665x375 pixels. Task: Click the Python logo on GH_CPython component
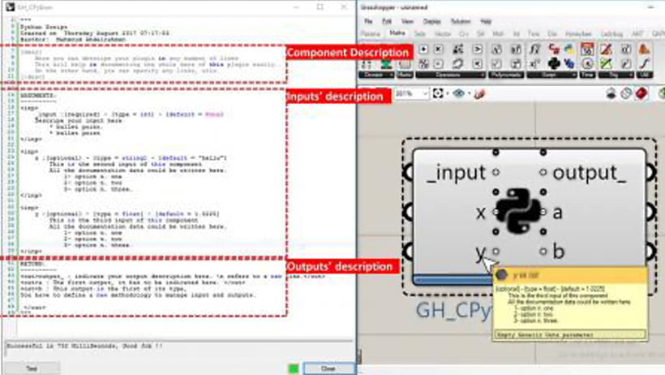tap(519, 212)
